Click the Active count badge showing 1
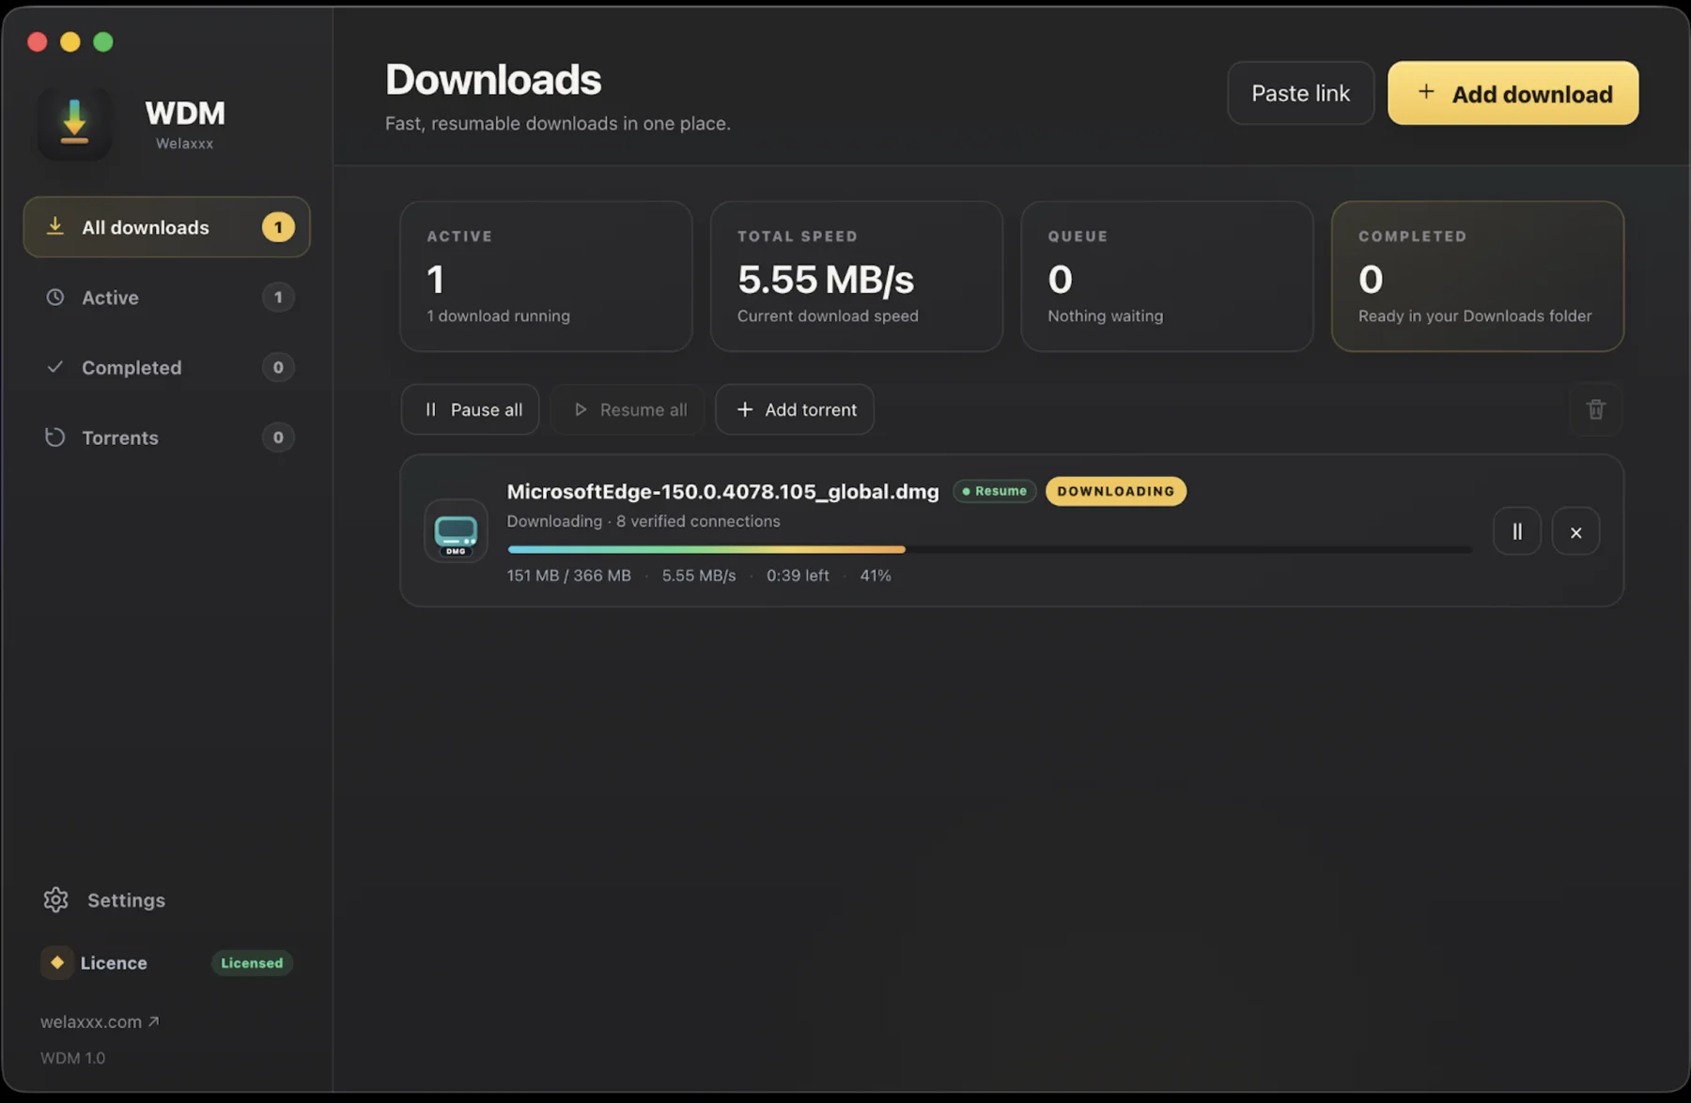Viewport: 1691px width, 1103px height. coord(278,298)
